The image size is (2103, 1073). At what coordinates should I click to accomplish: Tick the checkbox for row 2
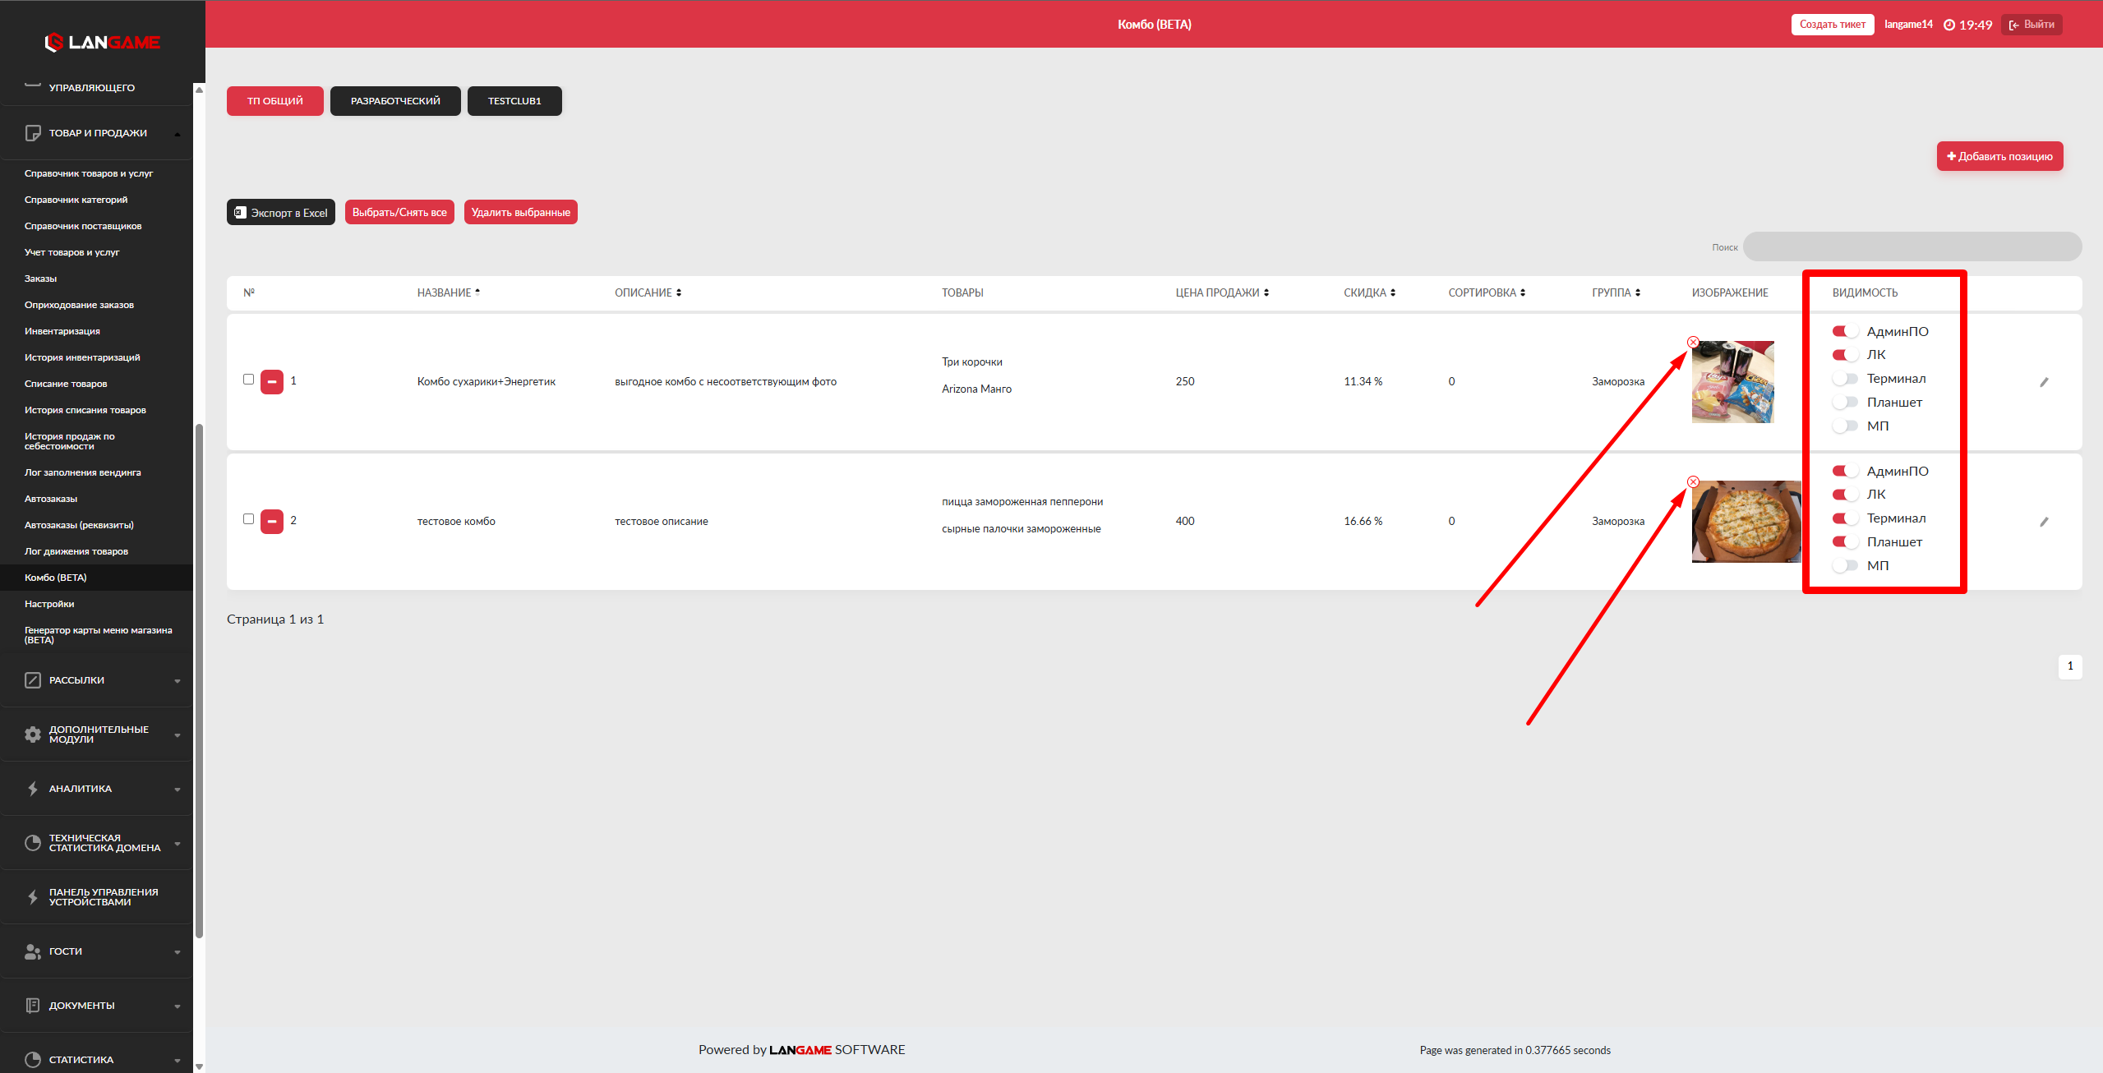(248, 519)
